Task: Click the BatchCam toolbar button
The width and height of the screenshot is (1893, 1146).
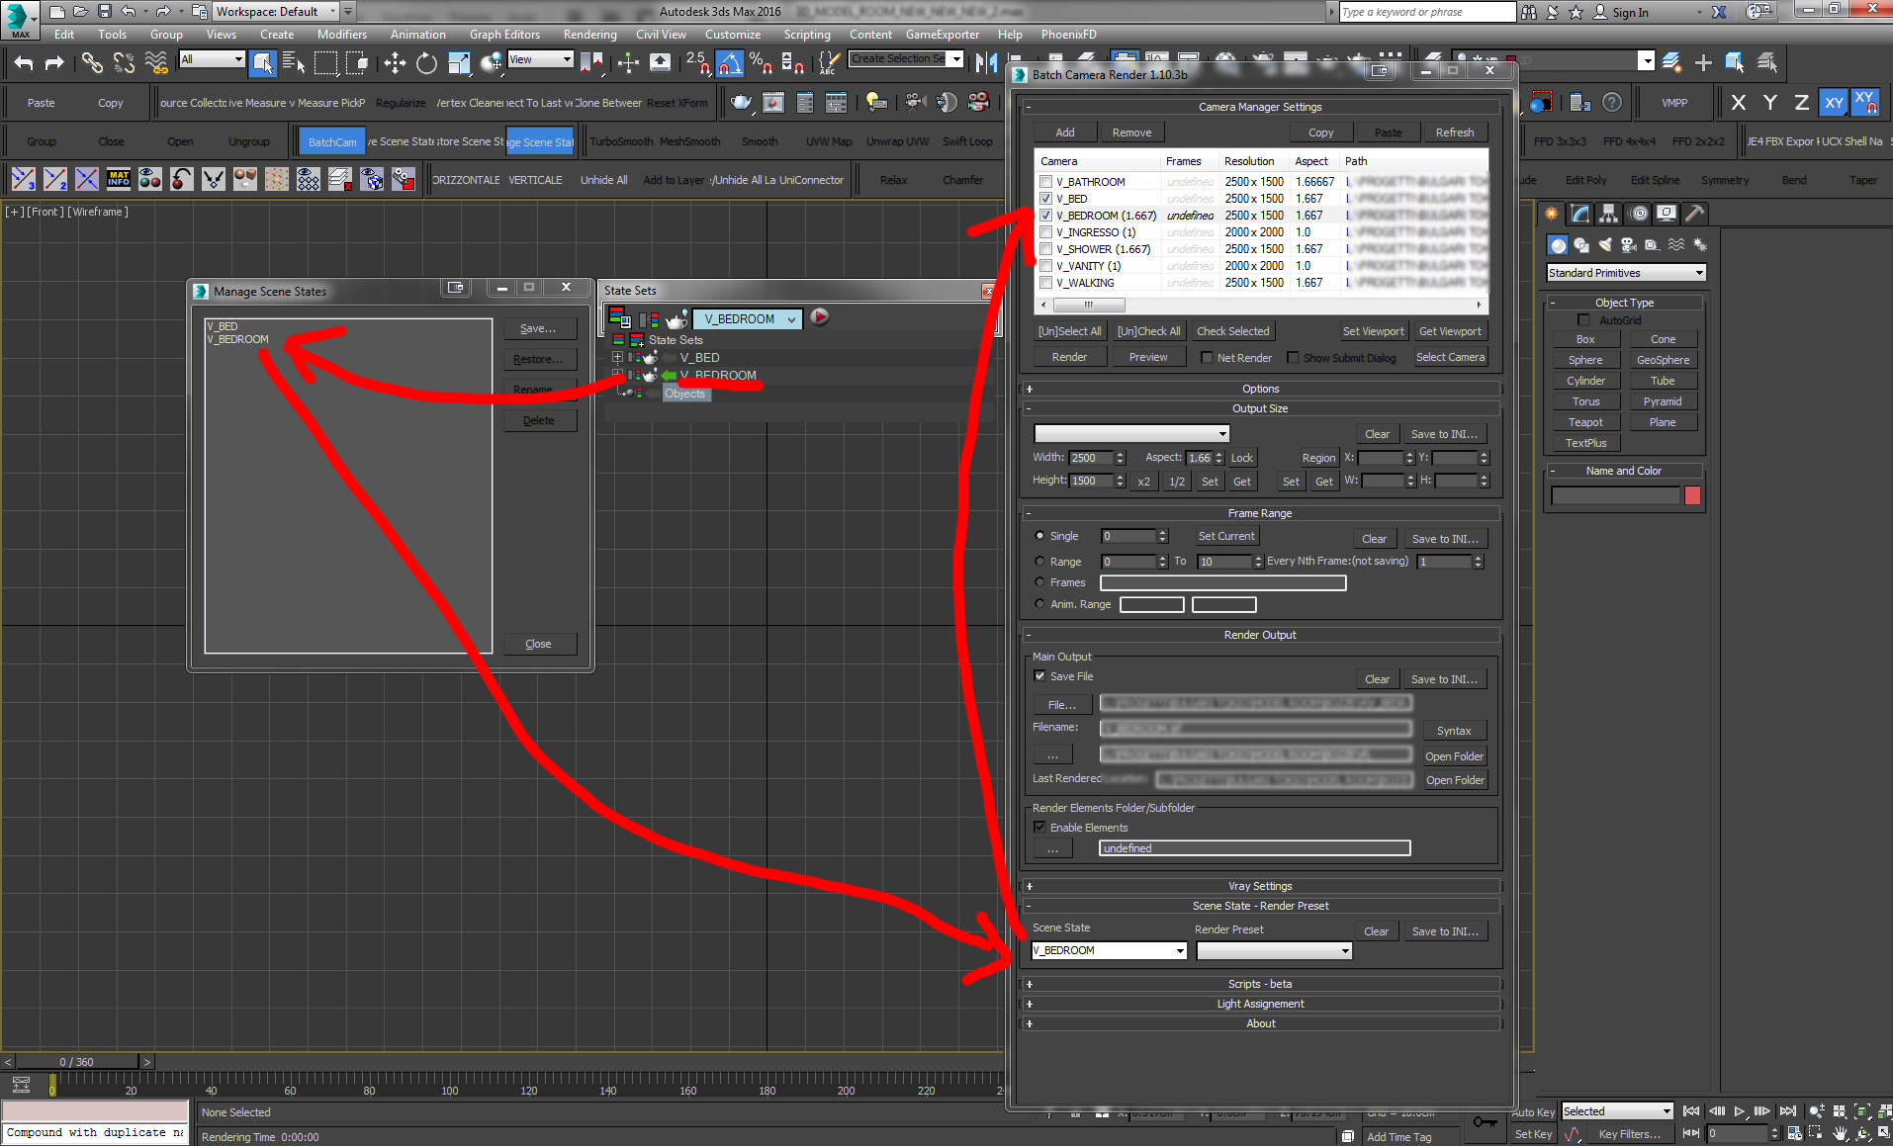Action: coord(332,141)
